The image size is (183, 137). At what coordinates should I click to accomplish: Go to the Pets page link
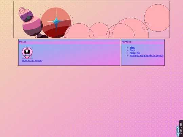(x=132, y=50)
